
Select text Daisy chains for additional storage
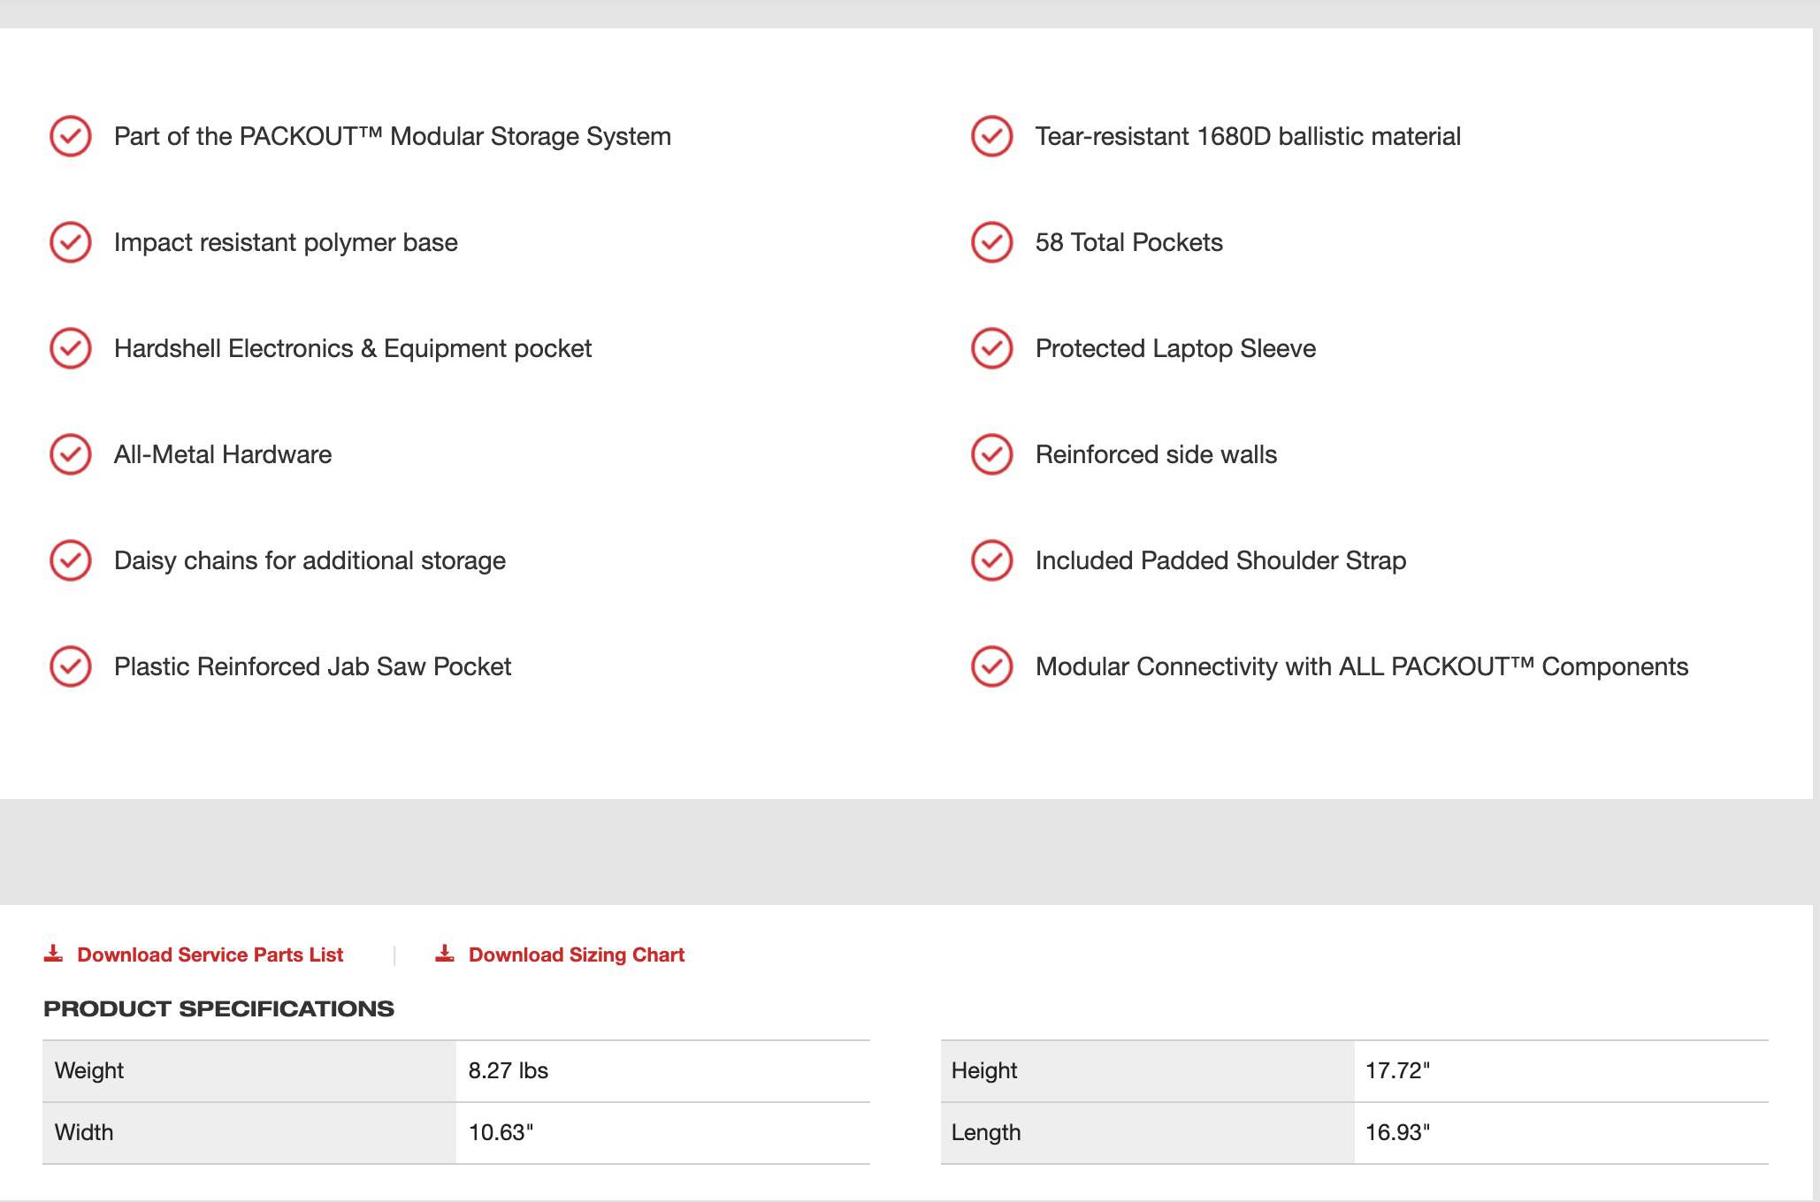pyautogui.click(x=310, y=560)
